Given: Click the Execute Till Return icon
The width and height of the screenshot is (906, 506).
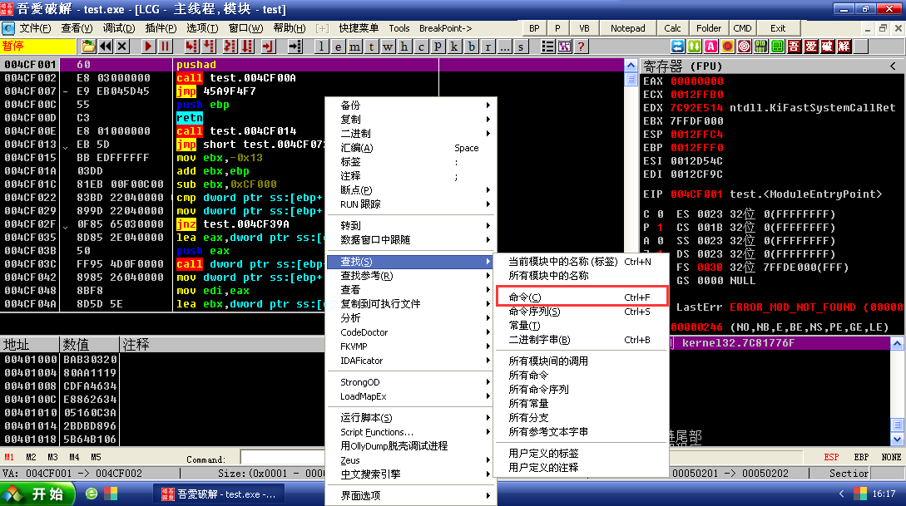Looking at the screenshot, I should coord(268,47).
